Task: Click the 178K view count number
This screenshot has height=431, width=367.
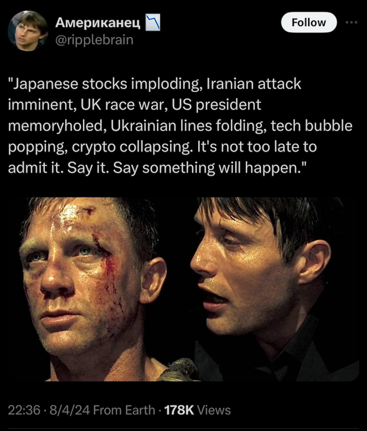Action: click(x=179, y=410)
